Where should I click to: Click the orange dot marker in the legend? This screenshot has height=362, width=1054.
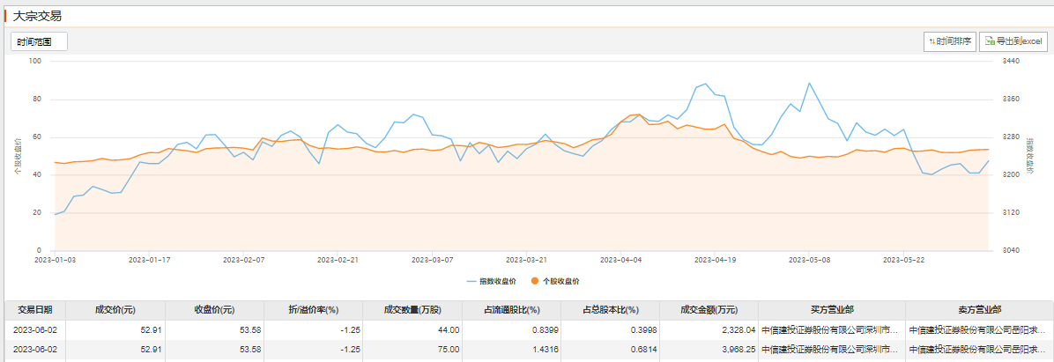click(x=535, y=281)
